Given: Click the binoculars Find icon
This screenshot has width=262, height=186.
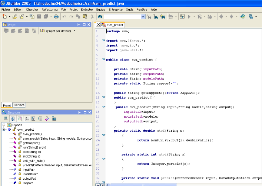Looking at the screenshot, I should pos(100,17).
